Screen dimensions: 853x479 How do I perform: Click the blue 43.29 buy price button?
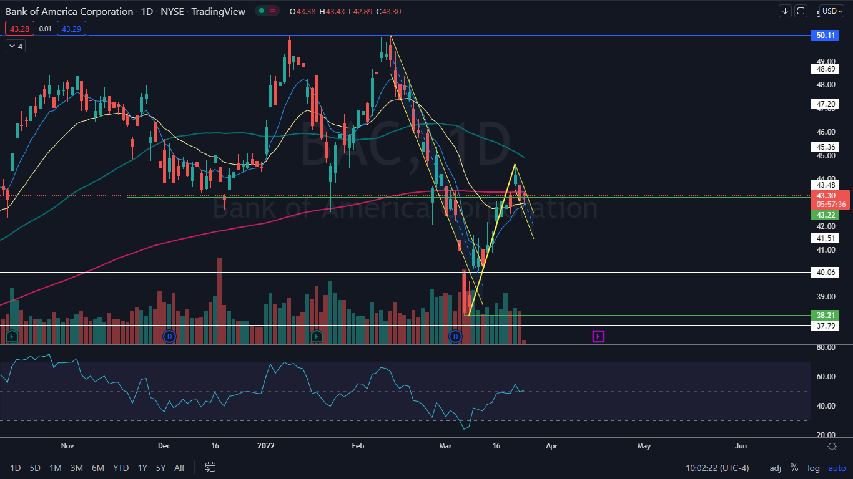tap(71, 28)
